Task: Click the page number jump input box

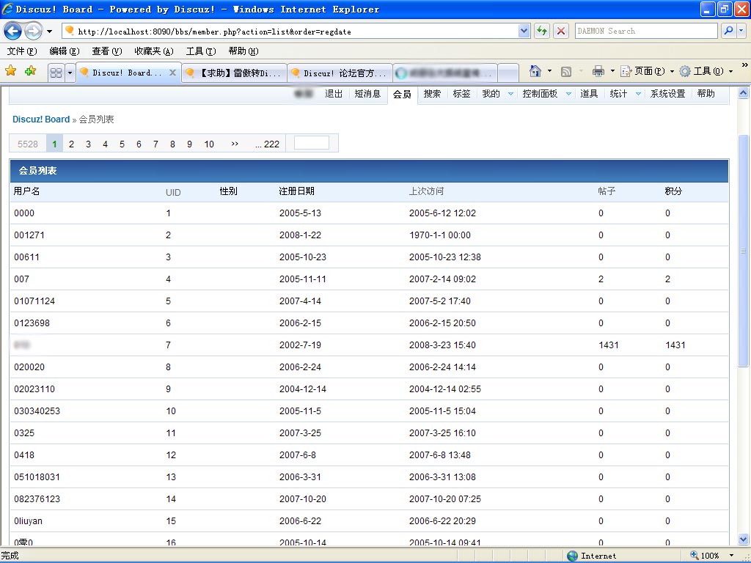Action: point(311,143)
